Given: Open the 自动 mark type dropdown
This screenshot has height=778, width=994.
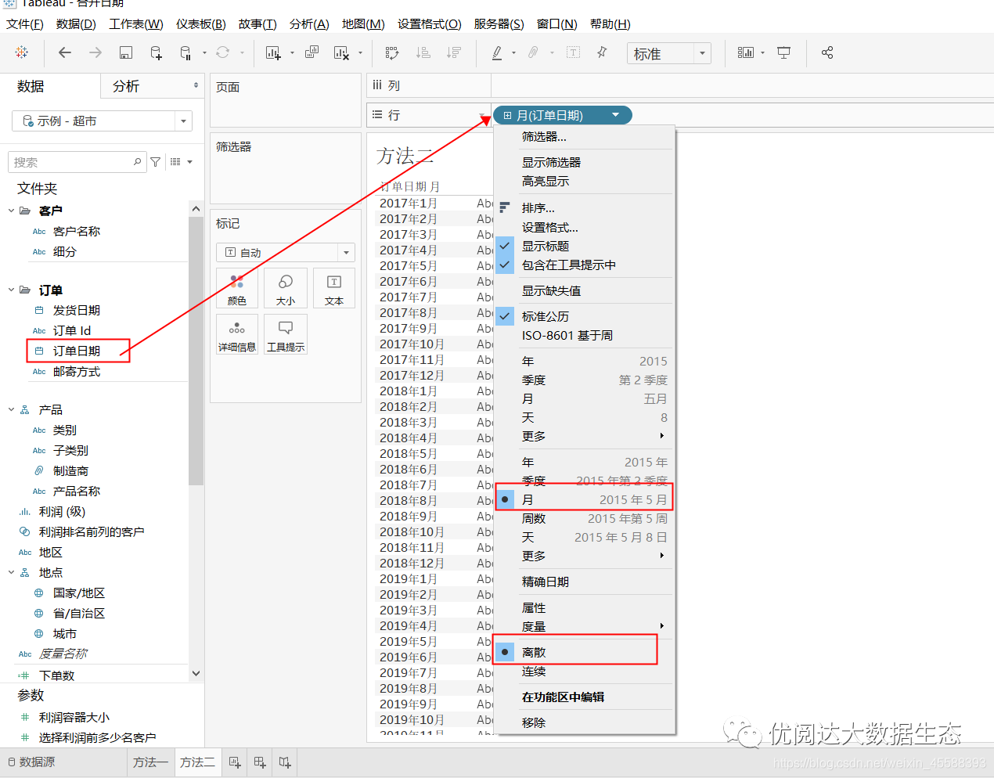Looking at the screenshot, I should pyautogui.click(x=346, y=252).
